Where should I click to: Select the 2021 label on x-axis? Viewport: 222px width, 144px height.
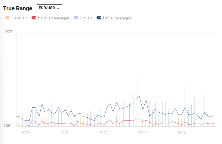[64, 133]
